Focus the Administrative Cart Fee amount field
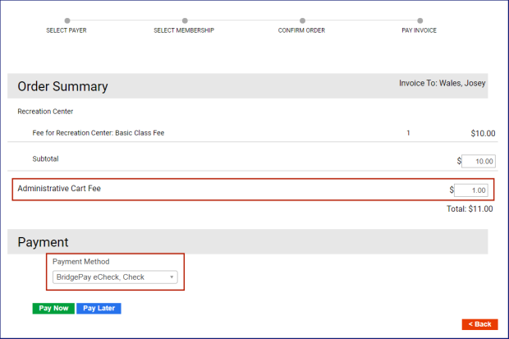This screenshot has height=339, width=509. coord(471,190)
